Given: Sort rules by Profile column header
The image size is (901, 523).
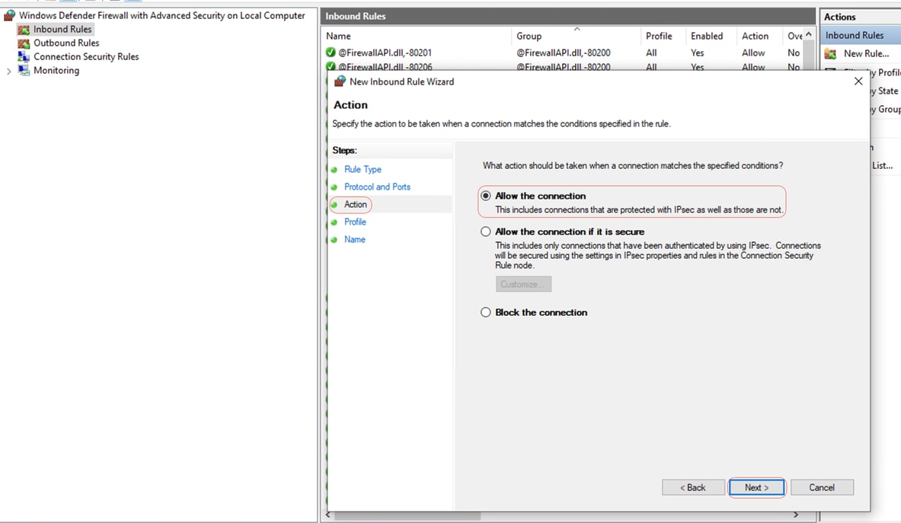Looking at the screenshot, I should click(x=663, y=36).
